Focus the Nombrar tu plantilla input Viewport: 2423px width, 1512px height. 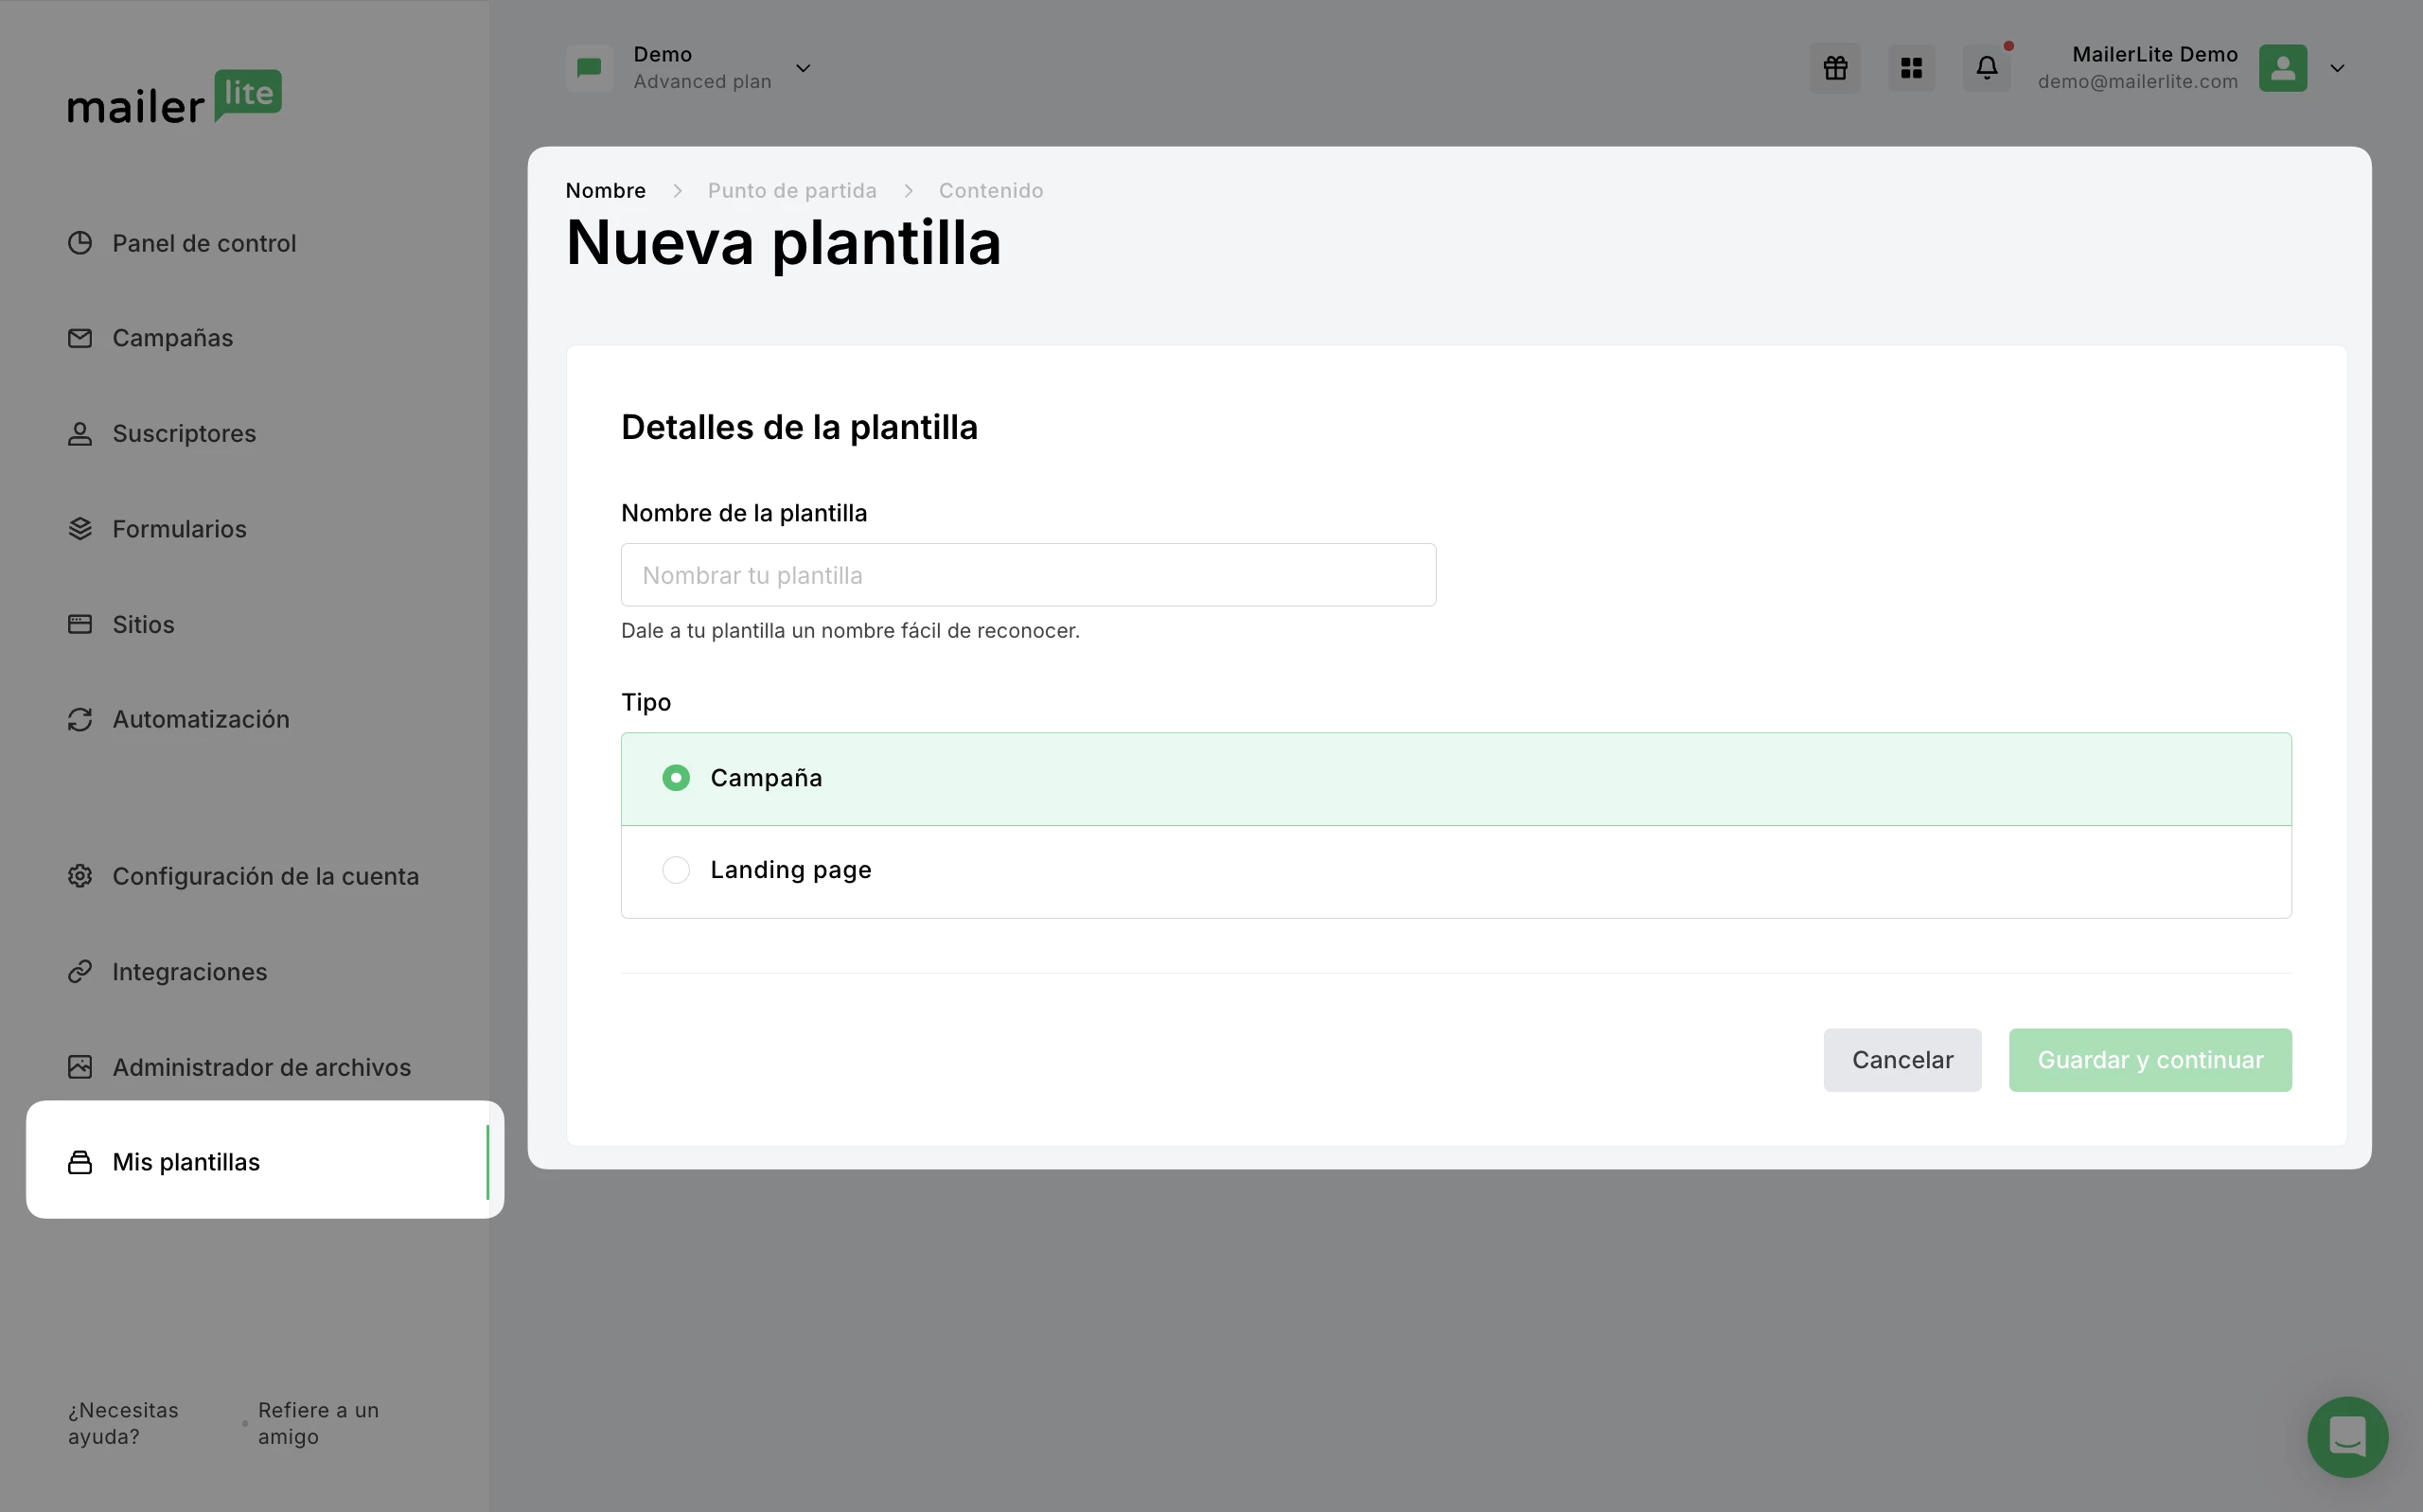1028,575
